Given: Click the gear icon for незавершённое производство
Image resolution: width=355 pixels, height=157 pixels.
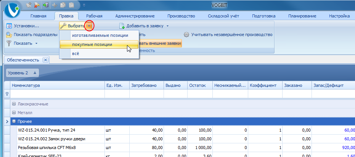Looking at the screenshot, I should coord(186,35).
